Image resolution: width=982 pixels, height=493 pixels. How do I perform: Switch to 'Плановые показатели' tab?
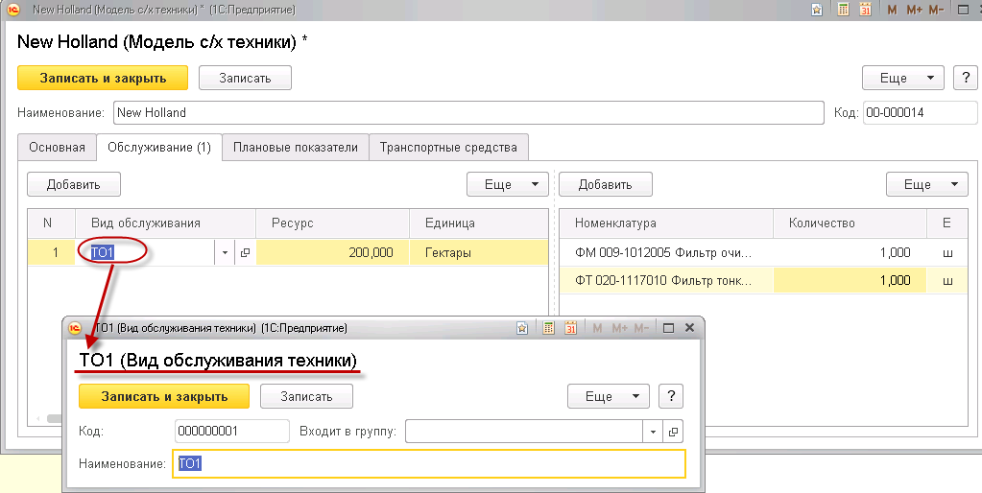pyautogui.click(x=296, y=148)
